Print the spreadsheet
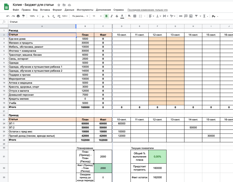233x182 pixels. coord(18,16)
